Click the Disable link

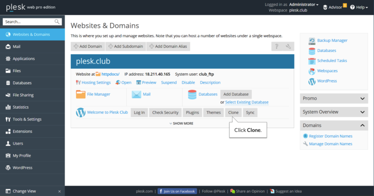(x=188, y=83)
